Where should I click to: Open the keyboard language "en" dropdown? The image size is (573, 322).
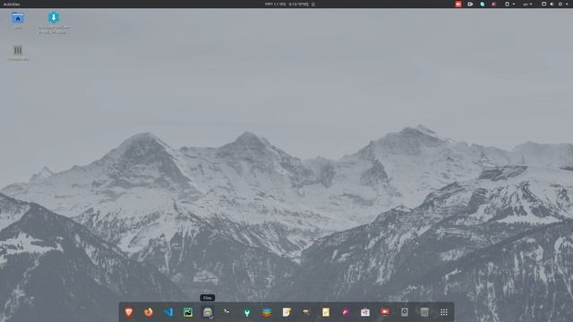click(527, 4)
